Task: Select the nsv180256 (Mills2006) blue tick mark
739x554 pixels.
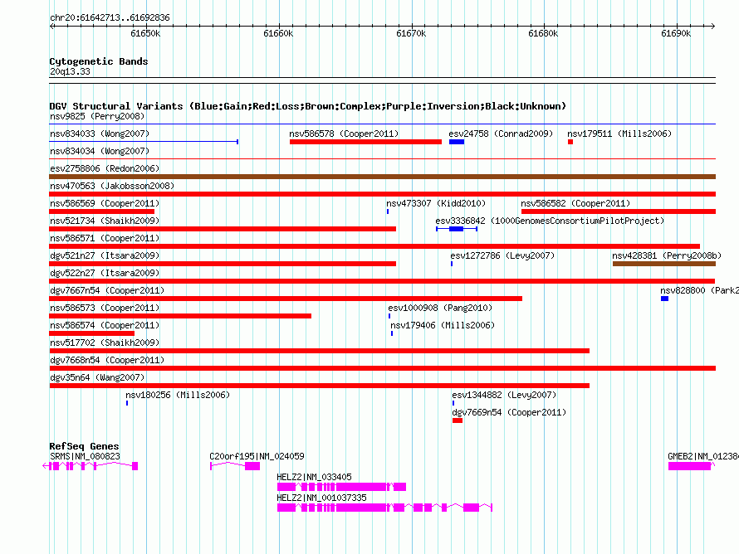Action: [127, 403]
